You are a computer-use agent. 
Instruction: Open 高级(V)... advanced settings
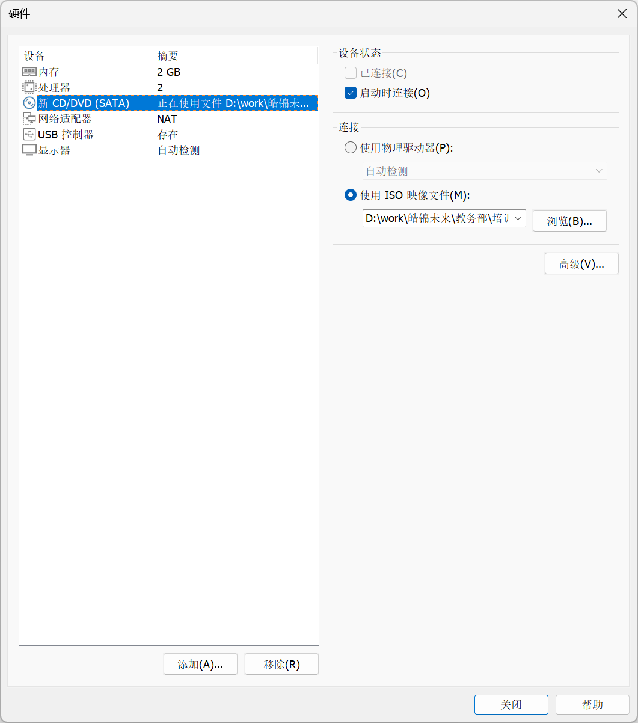(x=581, y=264)
